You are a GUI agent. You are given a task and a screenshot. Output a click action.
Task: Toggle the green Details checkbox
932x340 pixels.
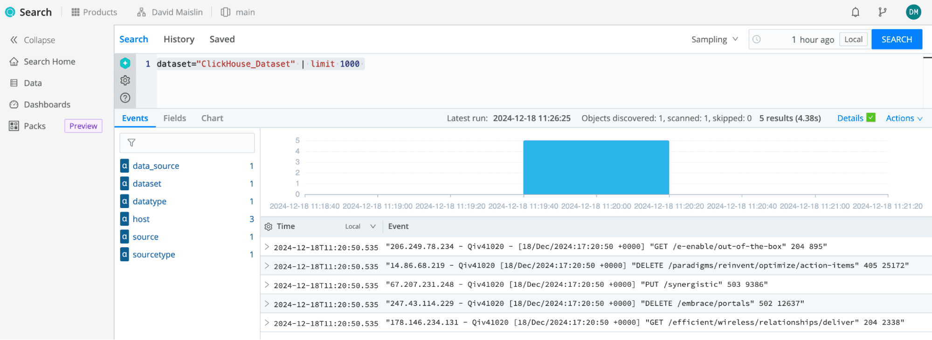pos(870,118)
